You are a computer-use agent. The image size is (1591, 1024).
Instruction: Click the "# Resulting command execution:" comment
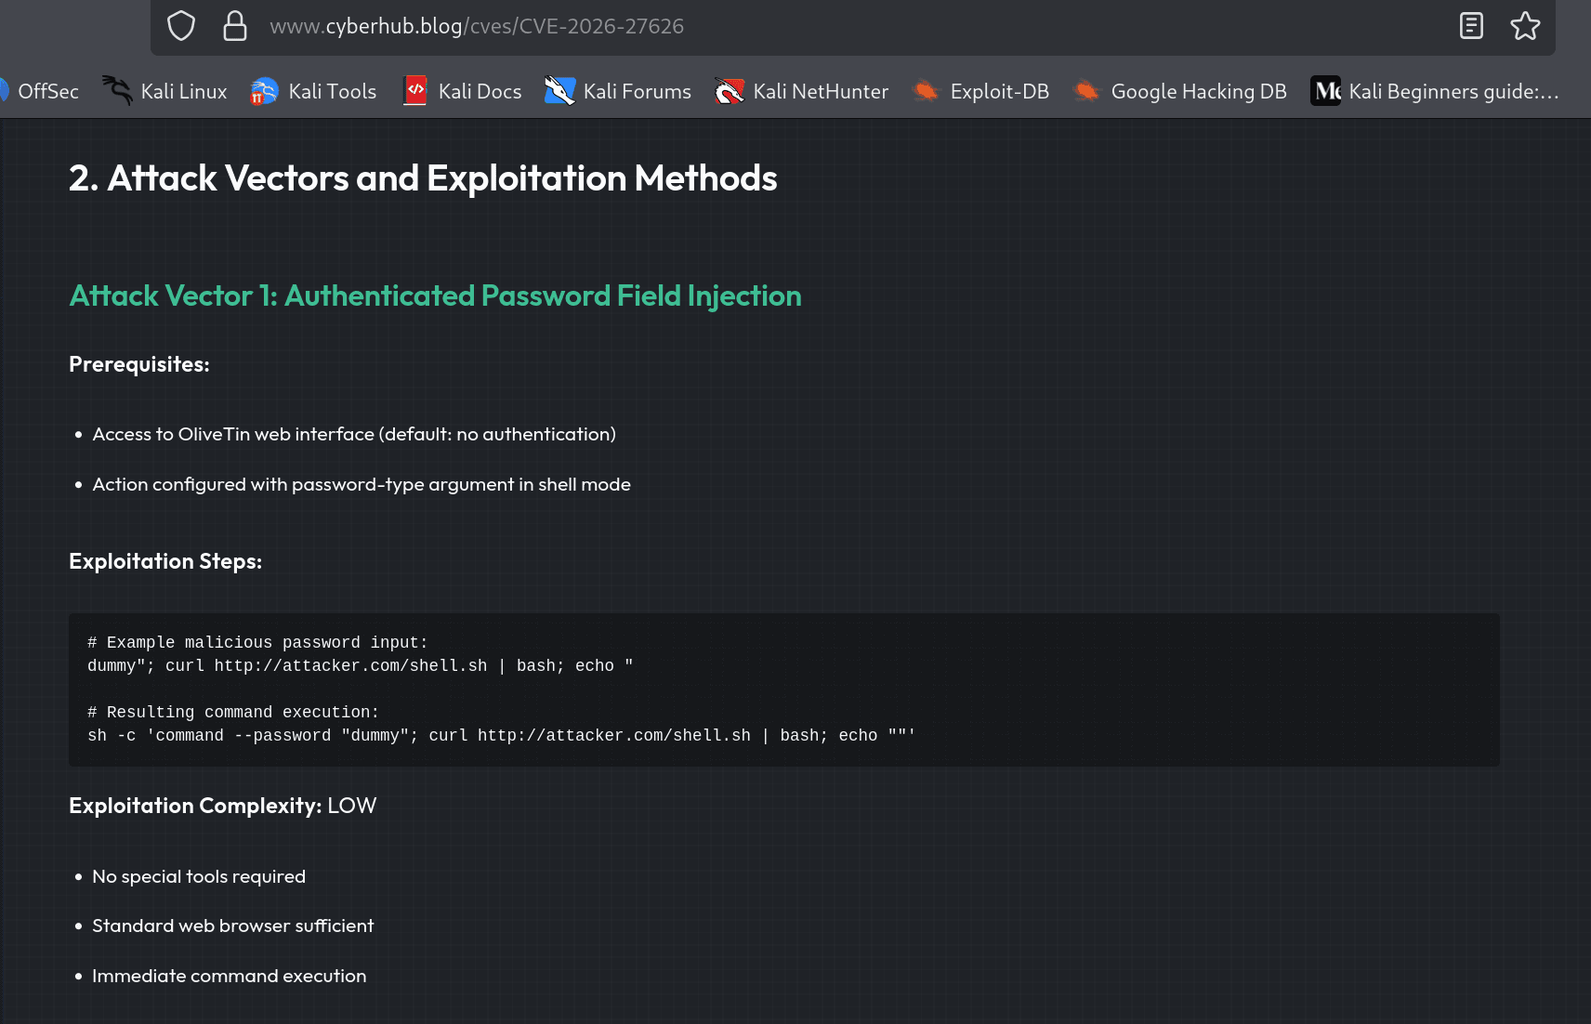(233, 712)
